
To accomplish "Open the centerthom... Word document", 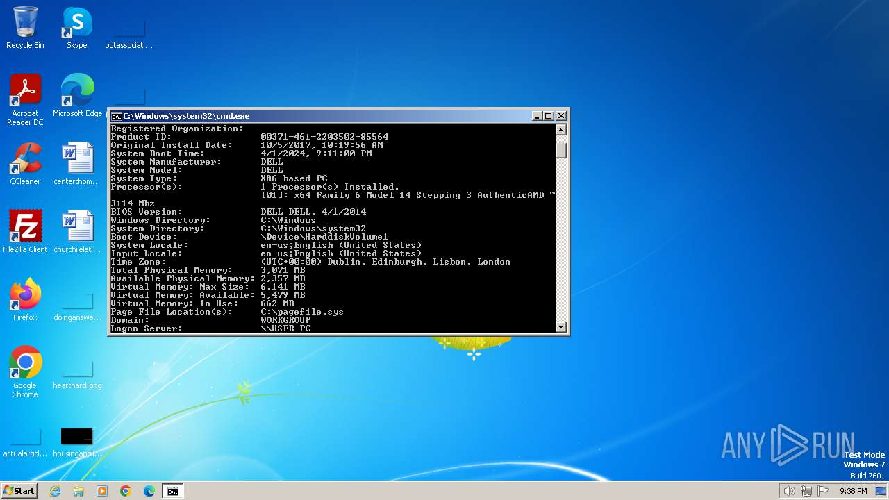I will [77, 164].
